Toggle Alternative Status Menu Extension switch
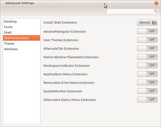This screenshot has width=161, height=127. pyautogui.click(x=147, y=100)
